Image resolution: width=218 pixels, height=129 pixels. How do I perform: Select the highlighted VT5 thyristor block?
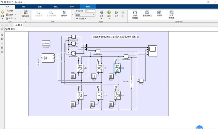pos(117,68)
